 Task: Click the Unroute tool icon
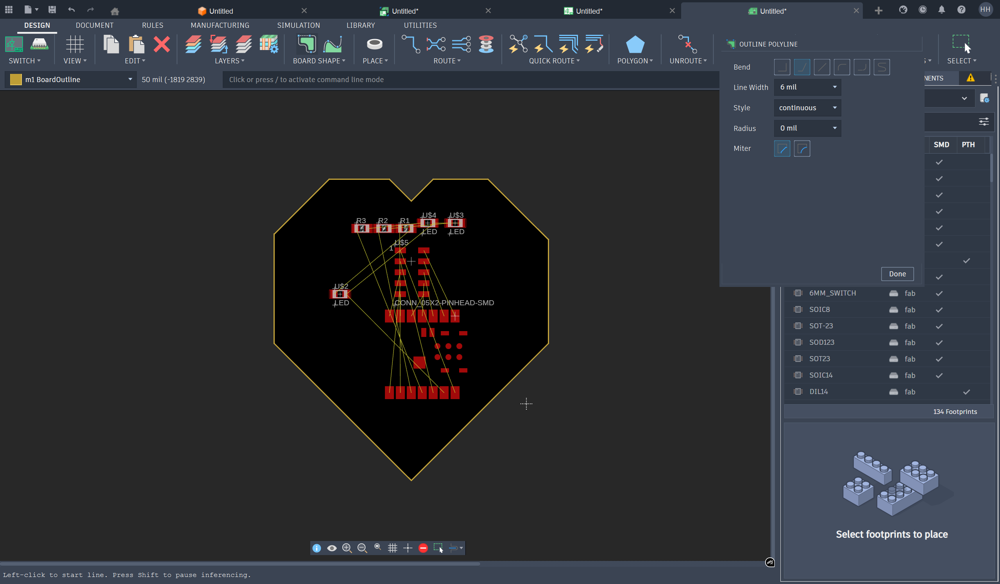point(687,45)
